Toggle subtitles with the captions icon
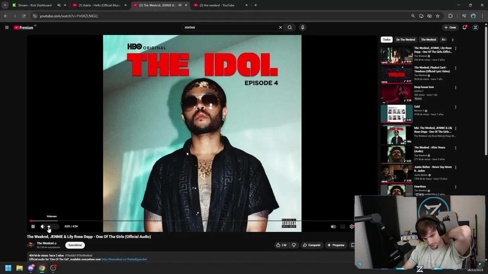 click(x=342, y=226)
